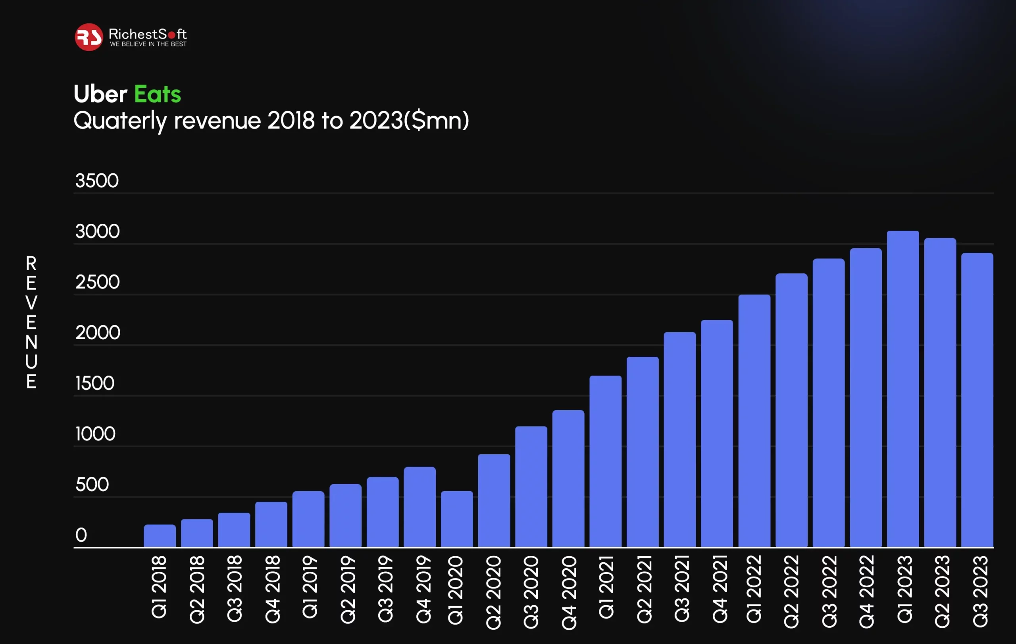Click the 'Q2 2018' x-axis label
Image resolution: width=1016 pixels, height=644 pixels.
coord(197,589)
